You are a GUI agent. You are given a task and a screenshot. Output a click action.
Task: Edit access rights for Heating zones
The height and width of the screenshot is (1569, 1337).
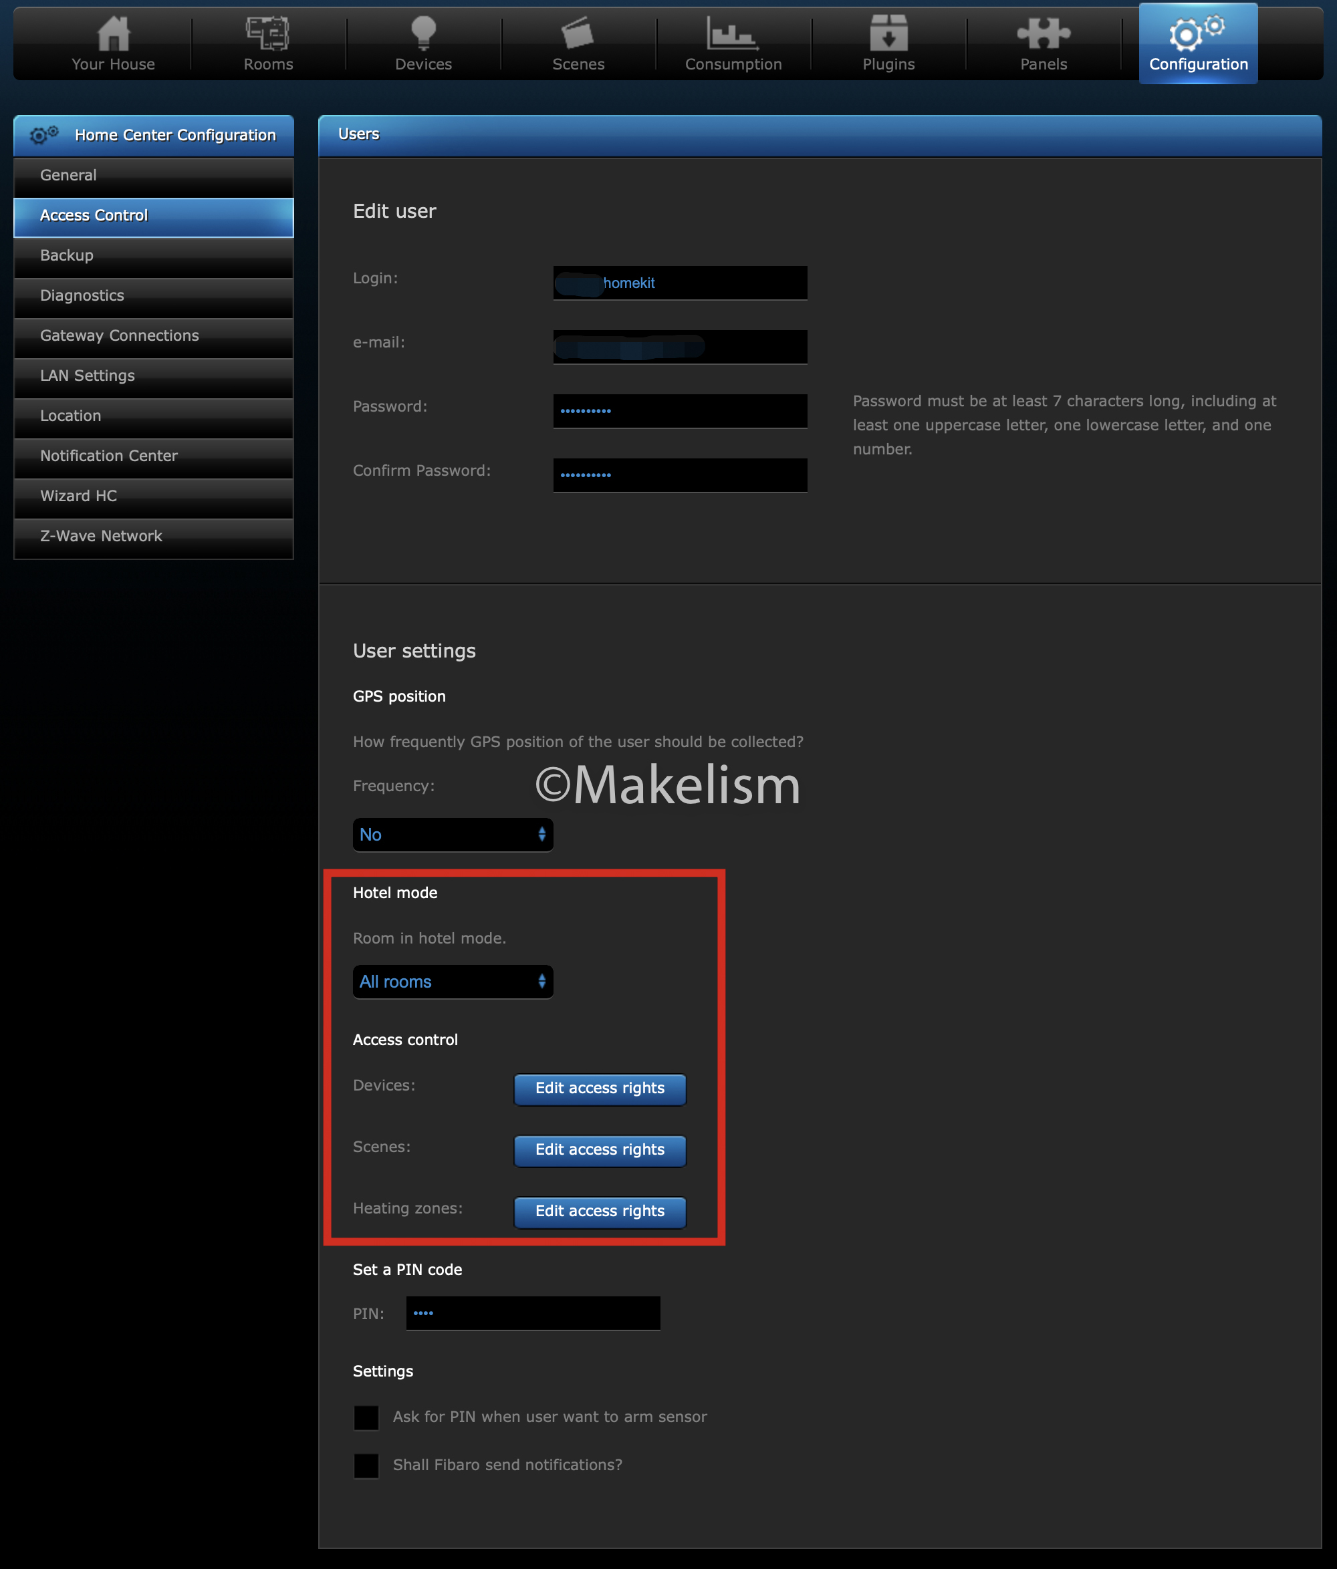click(x=599, y=1211)
